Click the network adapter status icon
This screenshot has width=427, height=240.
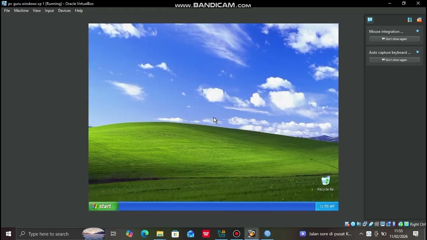pos(365,224)
